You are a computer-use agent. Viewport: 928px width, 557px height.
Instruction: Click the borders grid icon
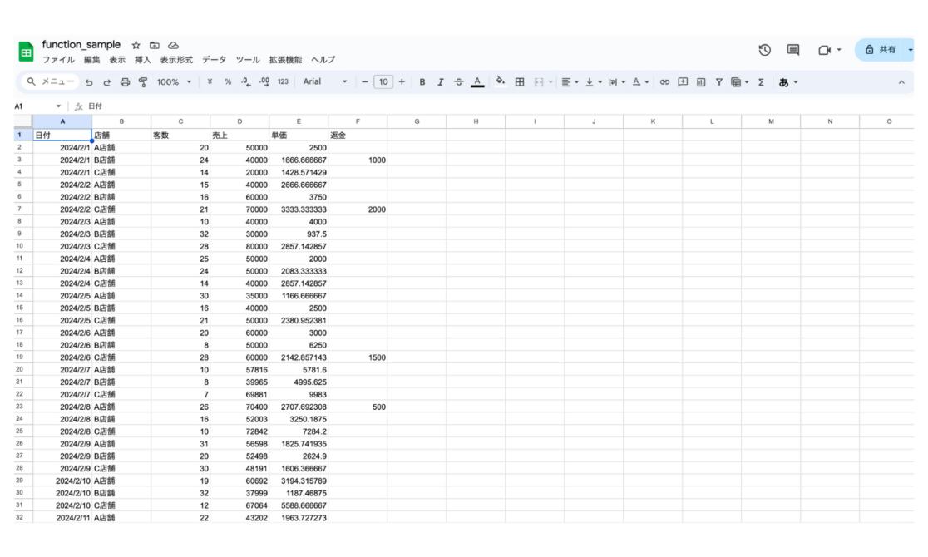tap(520, 82)
